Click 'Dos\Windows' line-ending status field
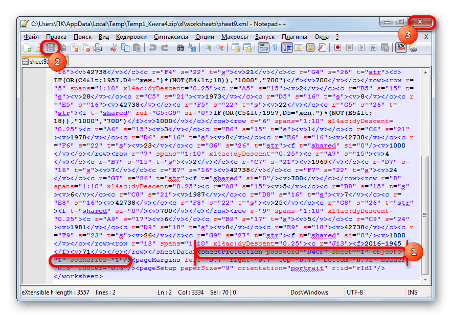The height and width of the screenshot is (318, 452). coord(309,292)
